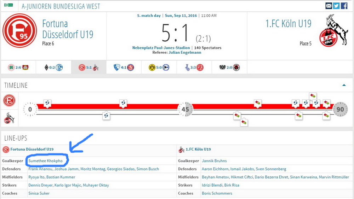Screen dimensions: 354x199
Task: Open defender Georgios Siadas' profile
Action: pos(121,169)
